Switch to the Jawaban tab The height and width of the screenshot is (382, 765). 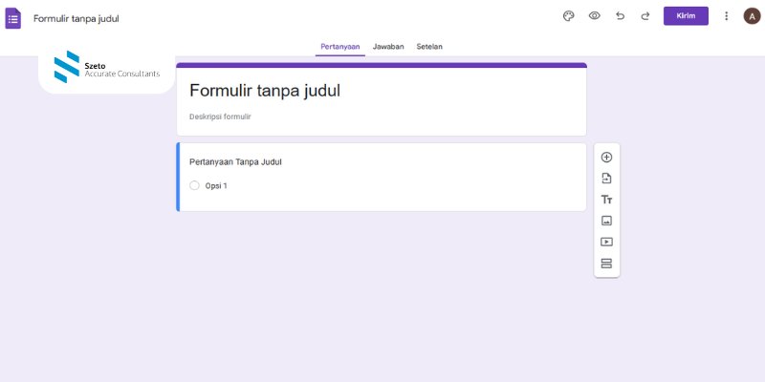pyautogui.click(x=388, y=47)
